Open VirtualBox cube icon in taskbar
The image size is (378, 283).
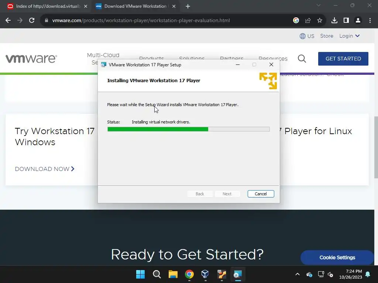(205, 274)
